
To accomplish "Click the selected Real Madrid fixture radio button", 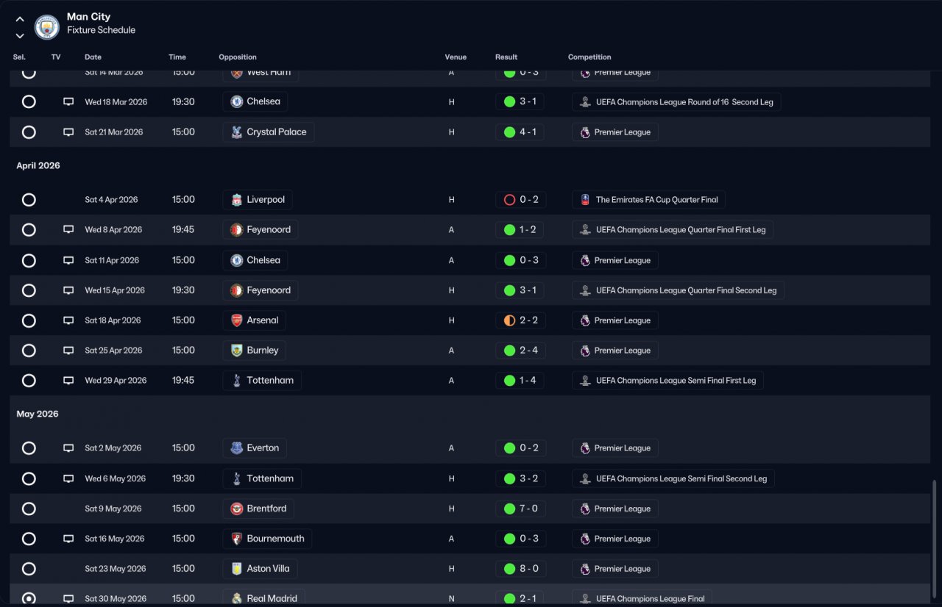I will 29,599.
